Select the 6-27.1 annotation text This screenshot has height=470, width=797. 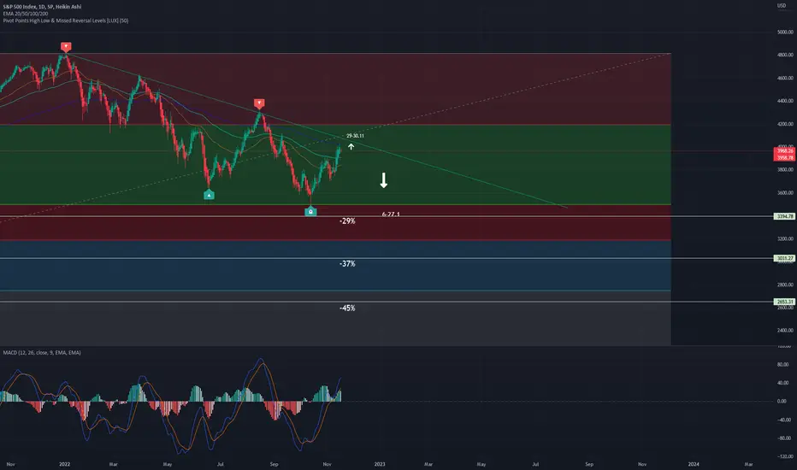pyautogui.click(x=391, y=214)
